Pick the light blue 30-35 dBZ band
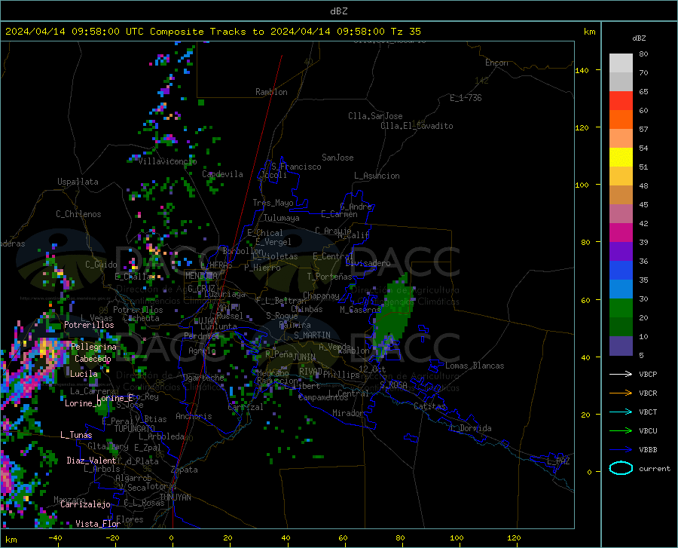The image size is (678, 548). click(x=621, y=289)
